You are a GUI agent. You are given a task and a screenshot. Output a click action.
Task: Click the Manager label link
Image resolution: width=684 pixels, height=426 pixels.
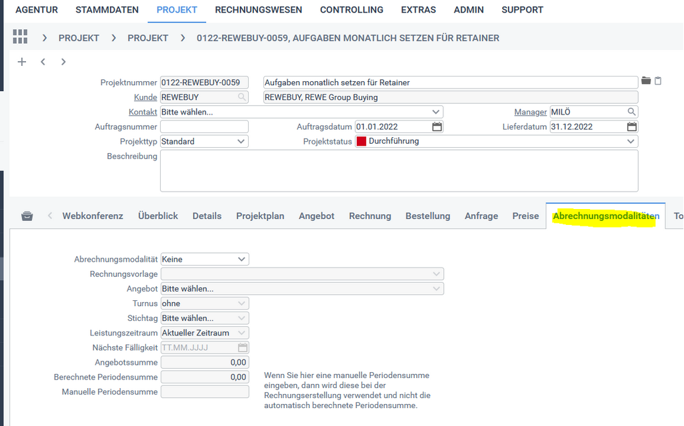[x=530, y=112]
